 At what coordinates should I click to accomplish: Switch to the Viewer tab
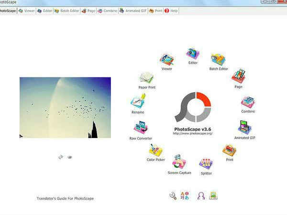coord(27,11)
